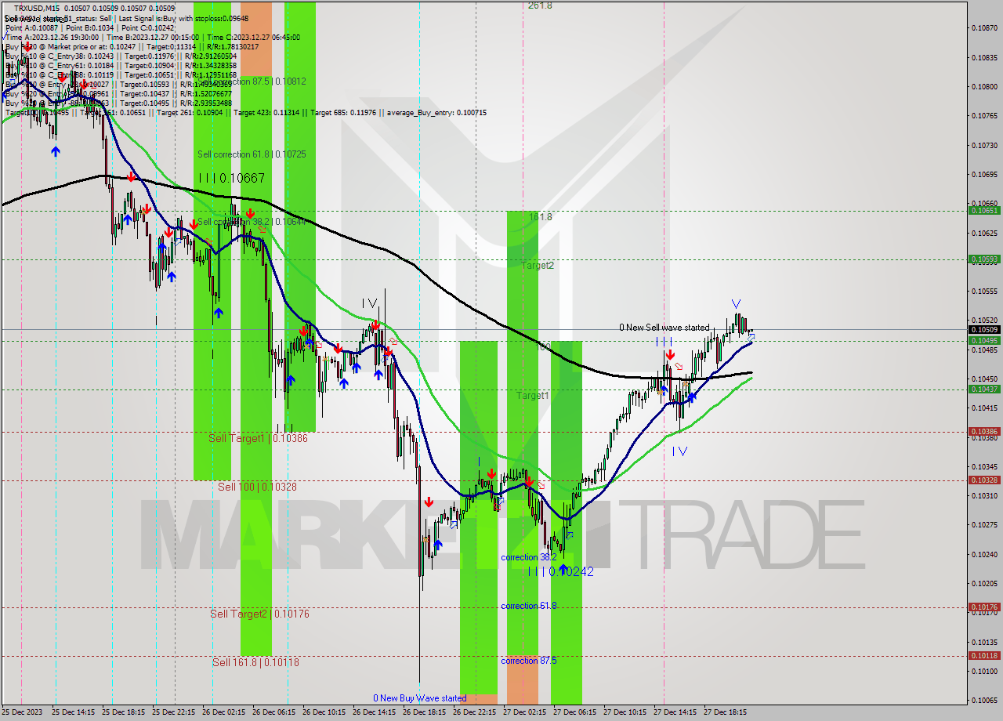Click the 0.10065 price scale value

984,700
